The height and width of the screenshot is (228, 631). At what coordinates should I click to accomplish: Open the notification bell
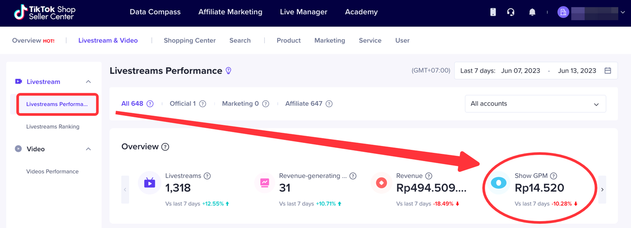(x=532, y=12)
